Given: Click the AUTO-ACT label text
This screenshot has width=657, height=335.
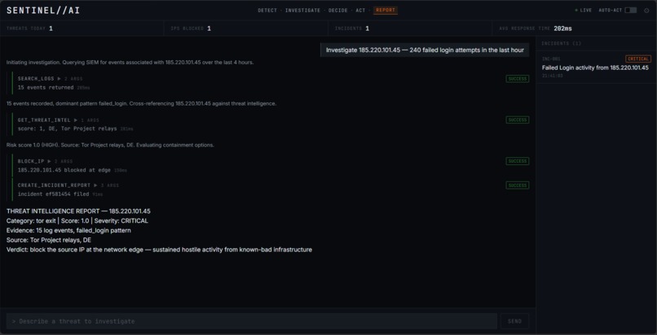Looking at the screenshot, I should click(x=611, y=11).
